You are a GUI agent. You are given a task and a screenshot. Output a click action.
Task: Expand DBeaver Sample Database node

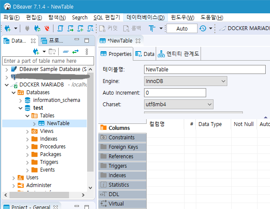click(x=6, y=70)
